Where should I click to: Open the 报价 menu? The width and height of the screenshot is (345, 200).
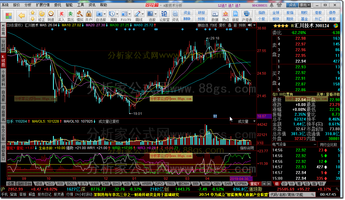coord(17,5)
